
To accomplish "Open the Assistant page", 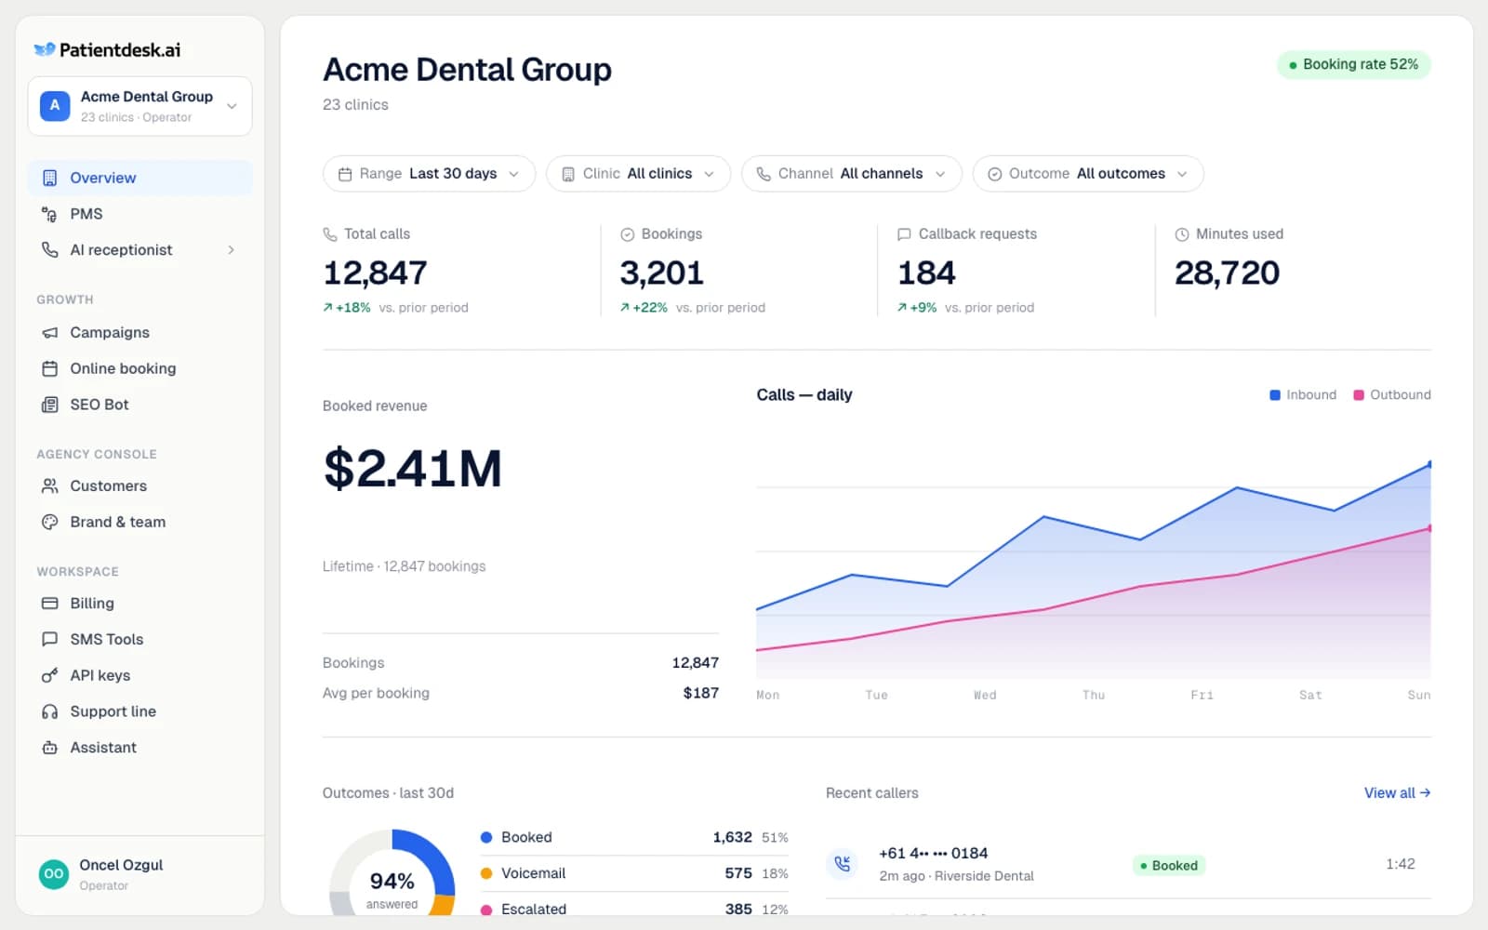I will pyautogui.click(x=139, y=748).
